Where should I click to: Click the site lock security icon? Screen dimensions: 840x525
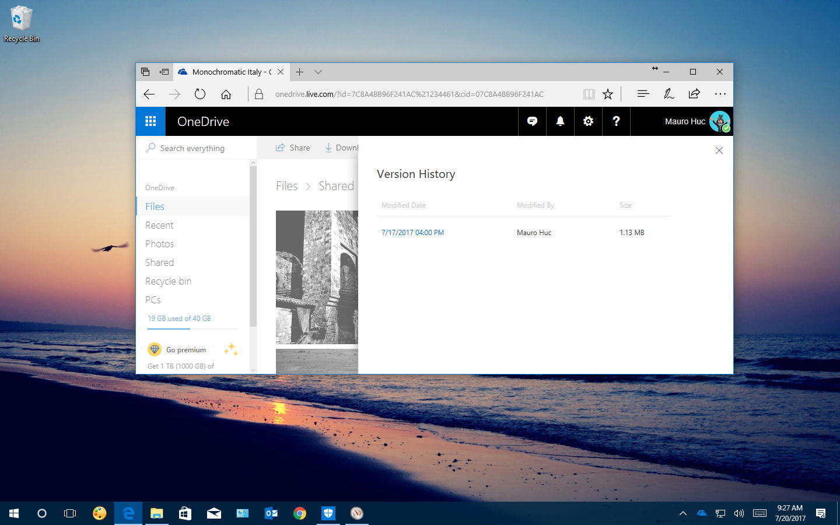259,94
